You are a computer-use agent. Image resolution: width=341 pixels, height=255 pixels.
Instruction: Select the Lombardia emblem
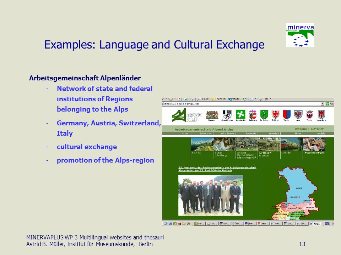click(240, 115)
